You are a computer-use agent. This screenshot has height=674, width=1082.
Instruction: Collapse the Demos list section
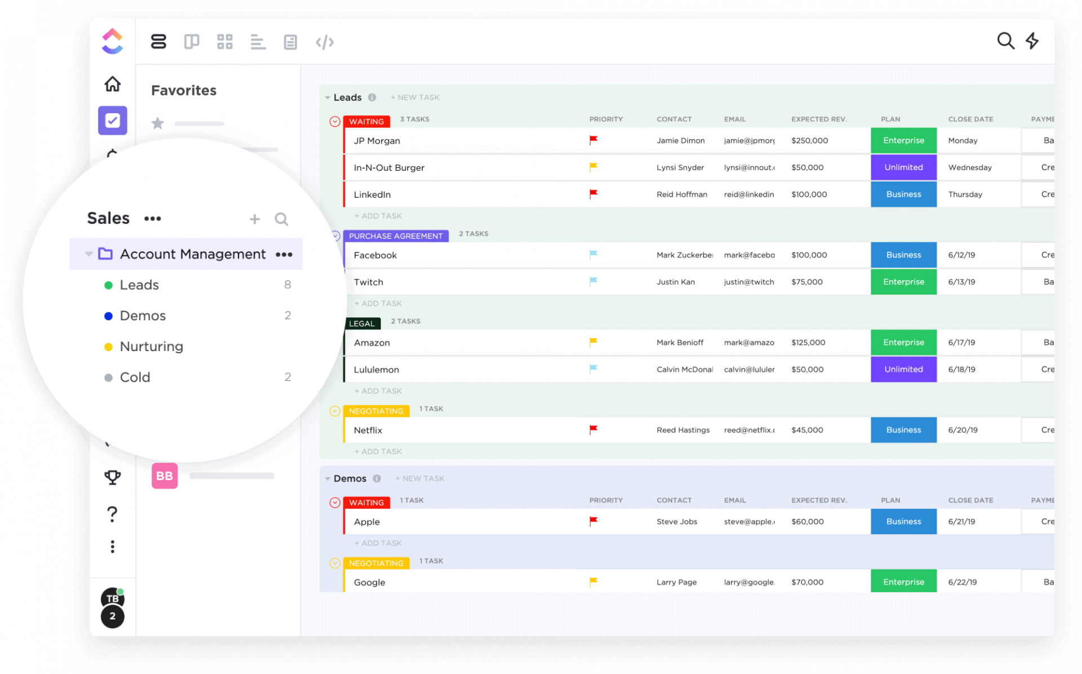(327, 478)
